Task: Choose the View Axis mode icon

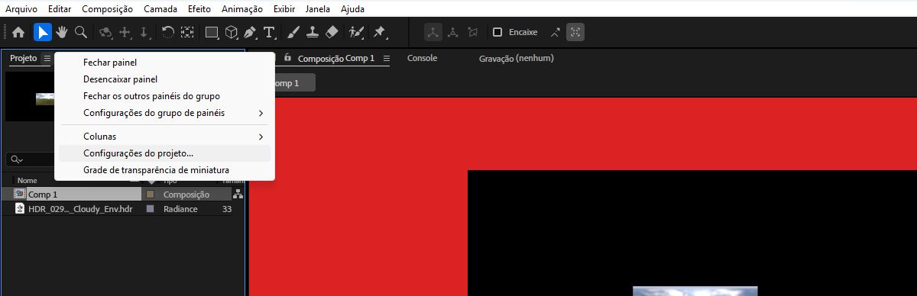Action: tap(473, 33)
